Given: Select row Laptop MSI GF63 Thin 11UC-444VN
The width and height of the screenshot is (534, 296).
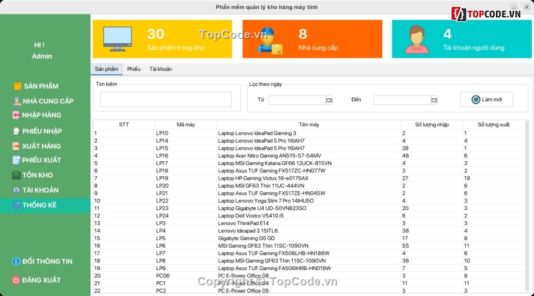Looking at the screenshot, I should pos(309,186).
